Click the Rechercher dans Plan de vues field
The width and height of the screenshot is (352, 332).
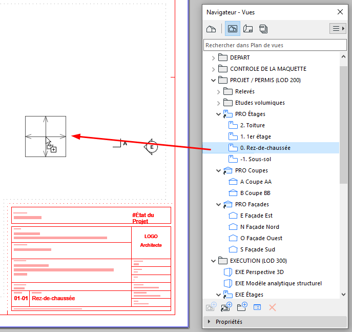275,45
